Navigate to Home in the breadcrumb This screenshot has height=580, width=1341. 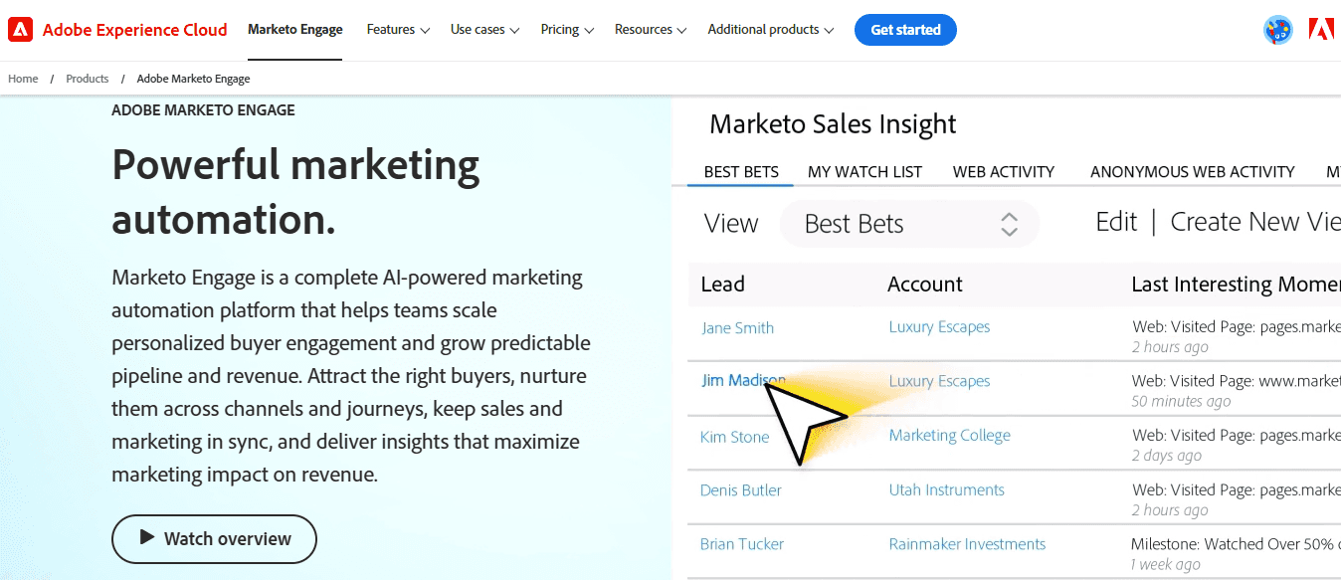(23, 78)
